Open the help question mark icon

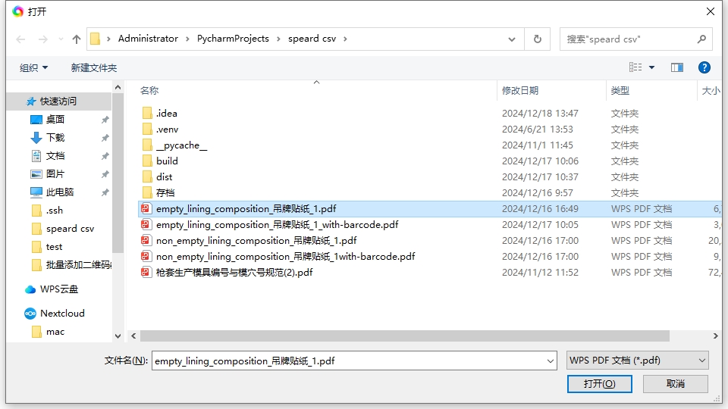coord(704,67)
